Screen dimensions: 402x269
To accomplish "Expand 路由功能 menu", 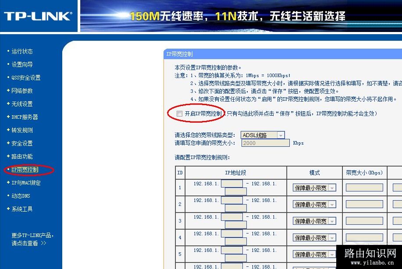I will pyautogui.click(x=22, y=156).
